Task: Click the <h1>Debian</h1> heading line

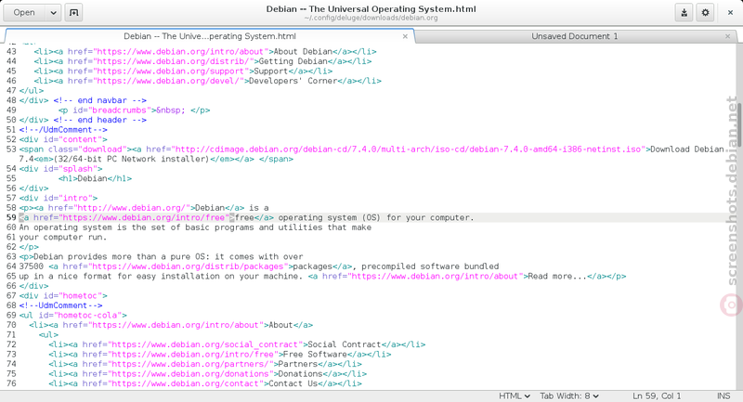Action: point(96,178)
